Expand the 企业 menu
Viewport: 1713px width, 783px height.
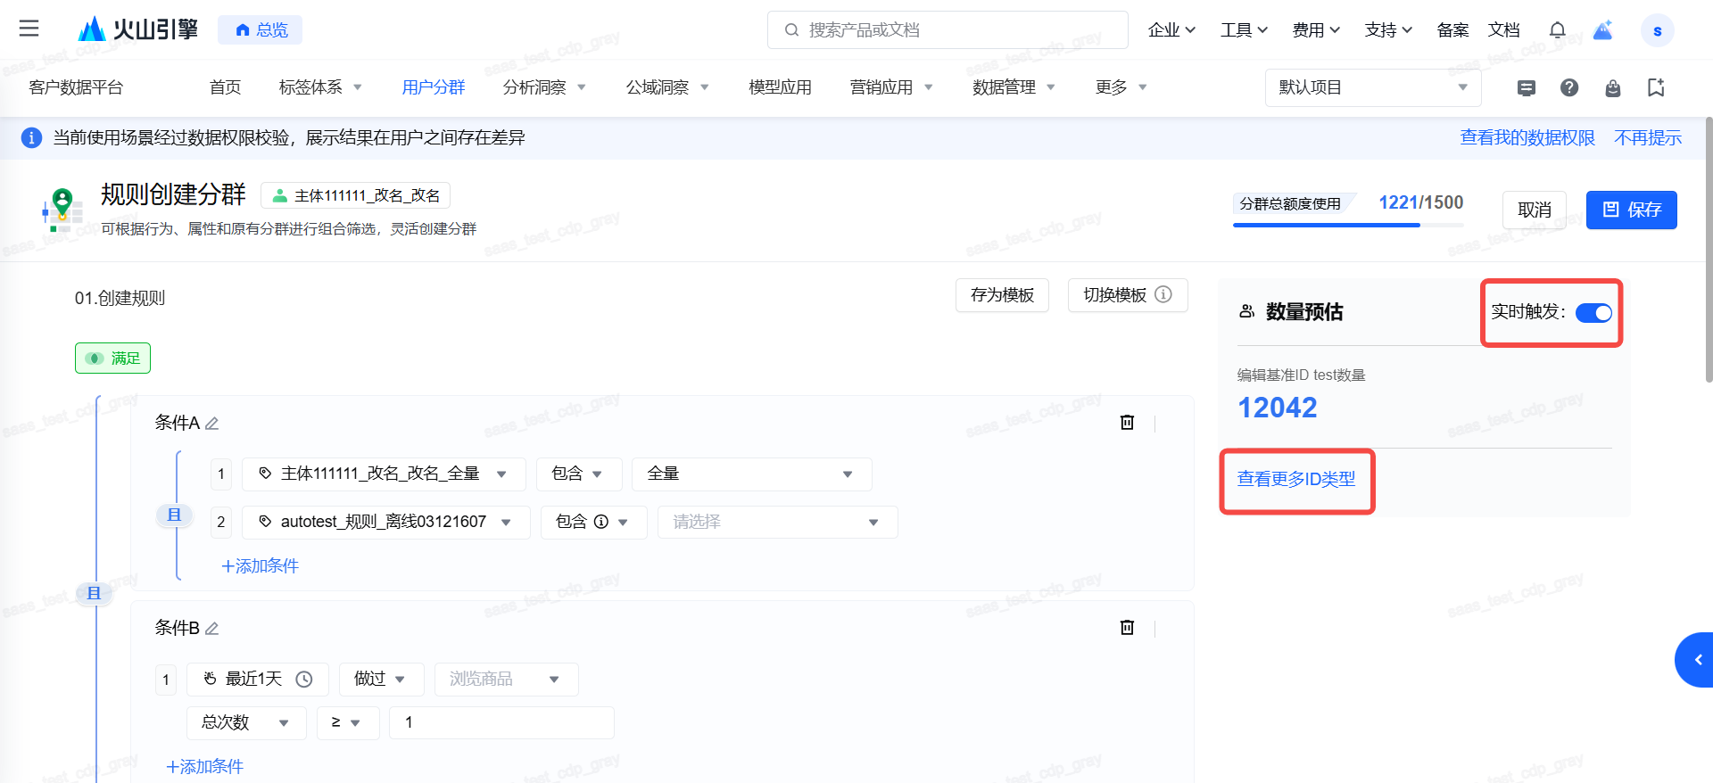(x=1171, y=30)
